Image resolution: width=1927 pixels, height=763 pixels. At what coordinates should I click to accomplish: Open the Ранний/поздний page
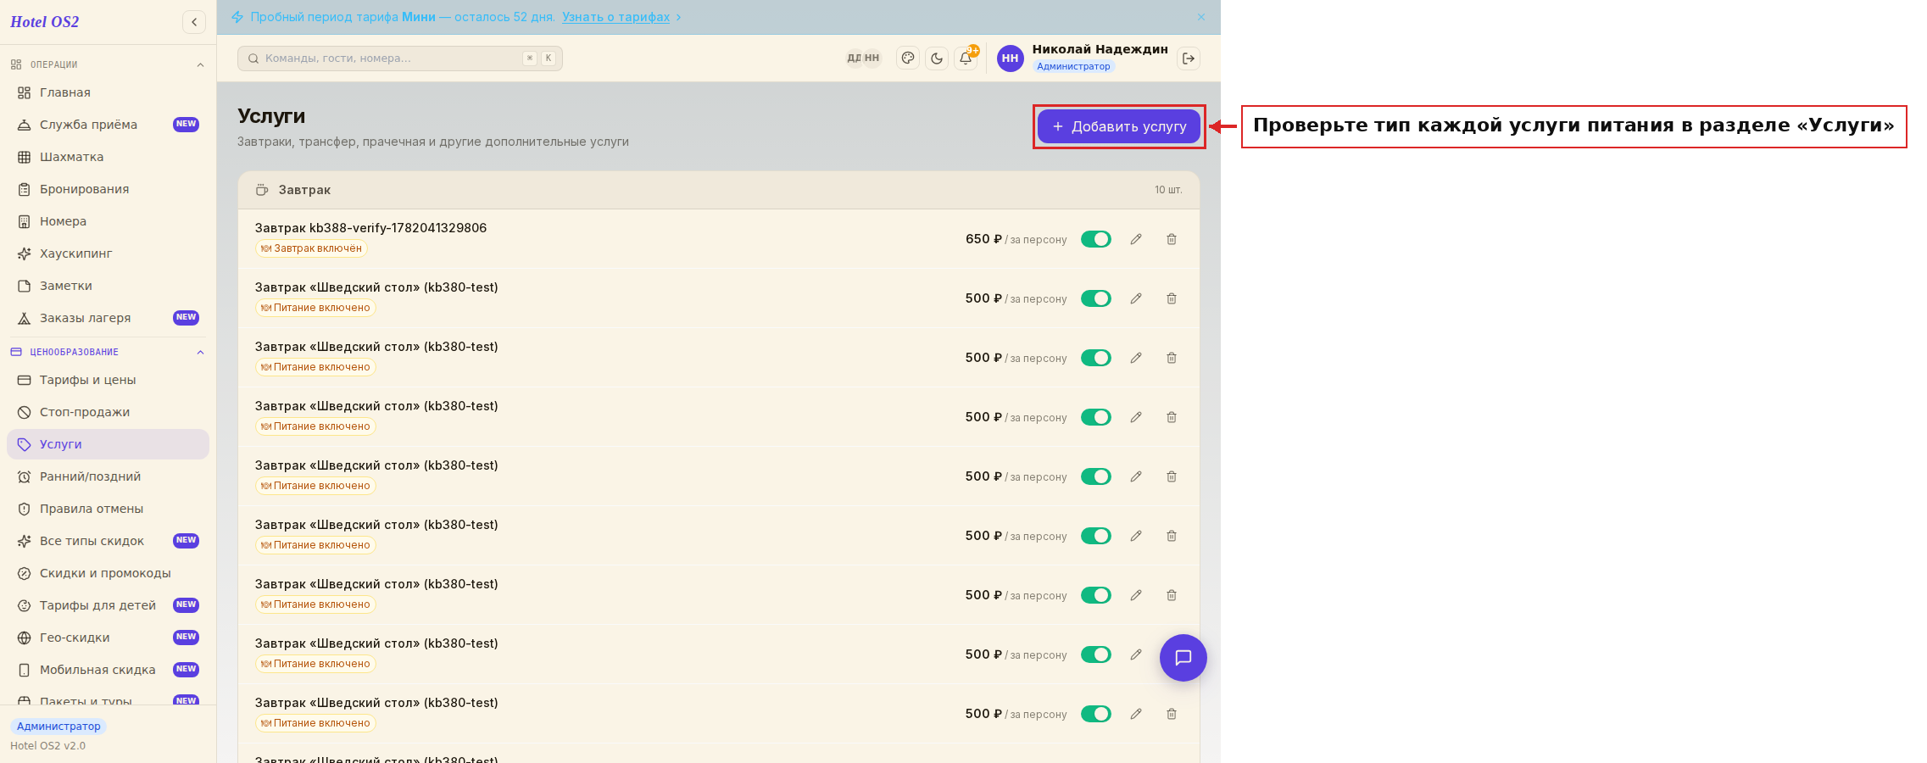pos(108,476)
